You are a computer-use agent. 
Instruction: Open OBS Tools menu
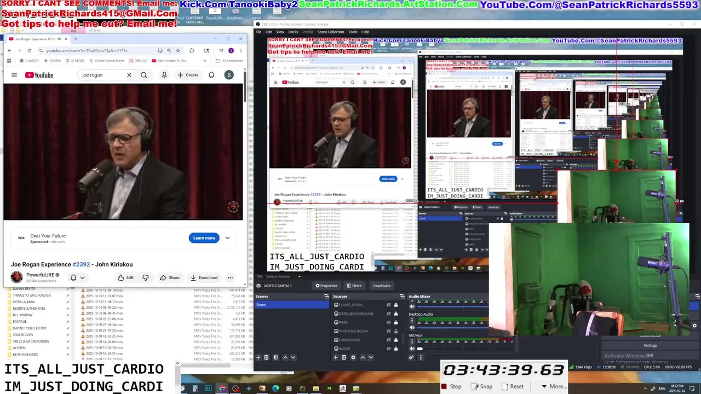(x=353, y=32)
